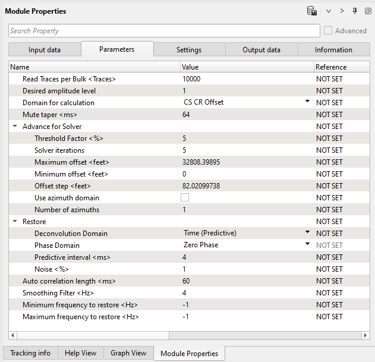375x362 pixels.
Task: Collapse the Restore group
Action: [x=14, y=222]
